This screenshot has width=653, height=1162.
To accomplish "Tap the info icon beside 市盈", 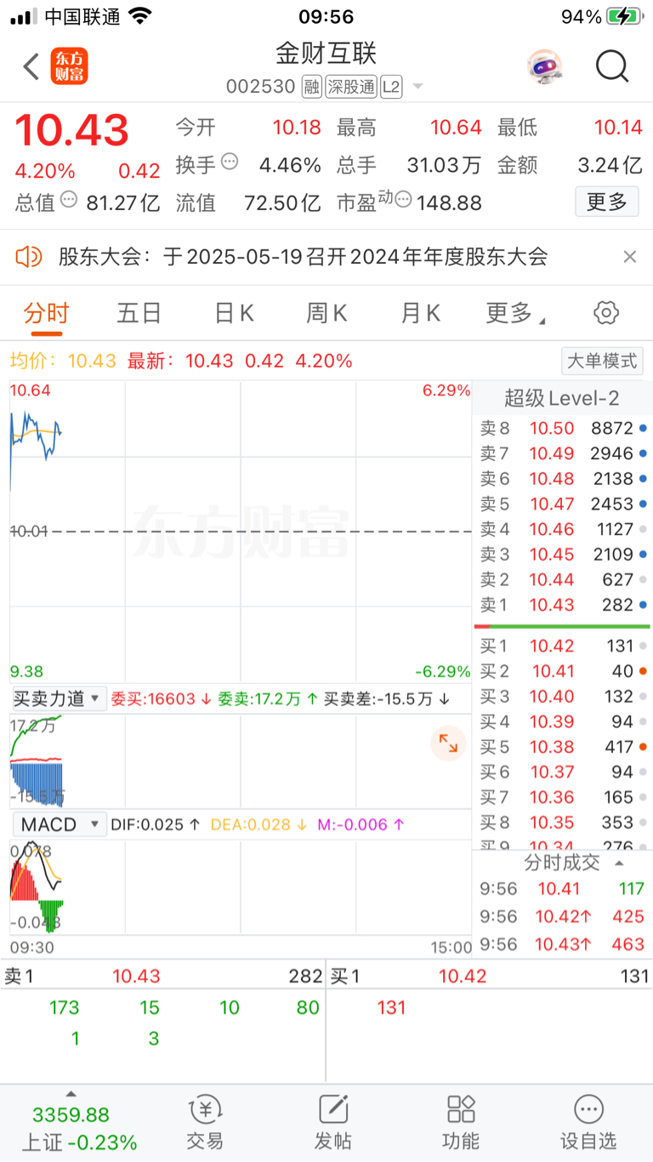I will coord(403,200).
